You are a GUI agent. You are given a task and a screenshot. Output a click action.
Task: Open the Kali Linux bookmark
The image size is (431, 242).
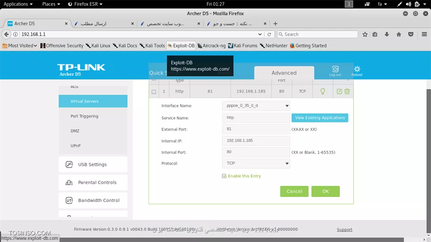coord(98,45)
